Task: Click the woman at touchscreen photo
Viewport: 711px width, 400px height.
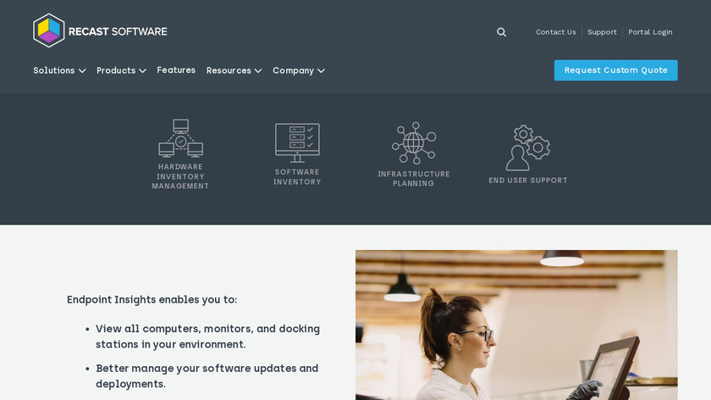Action: 516,325
